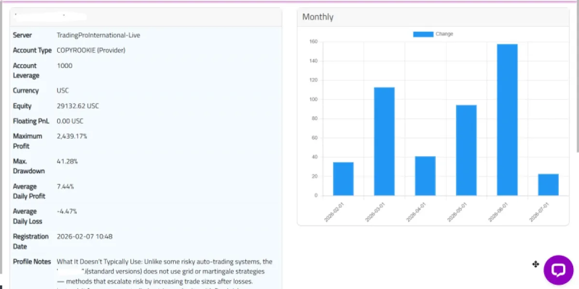Image resolution: width=579 pixels, height=289 pixels.
Task: Open the purple live chat bubble
Action: [x=558, y=270]
